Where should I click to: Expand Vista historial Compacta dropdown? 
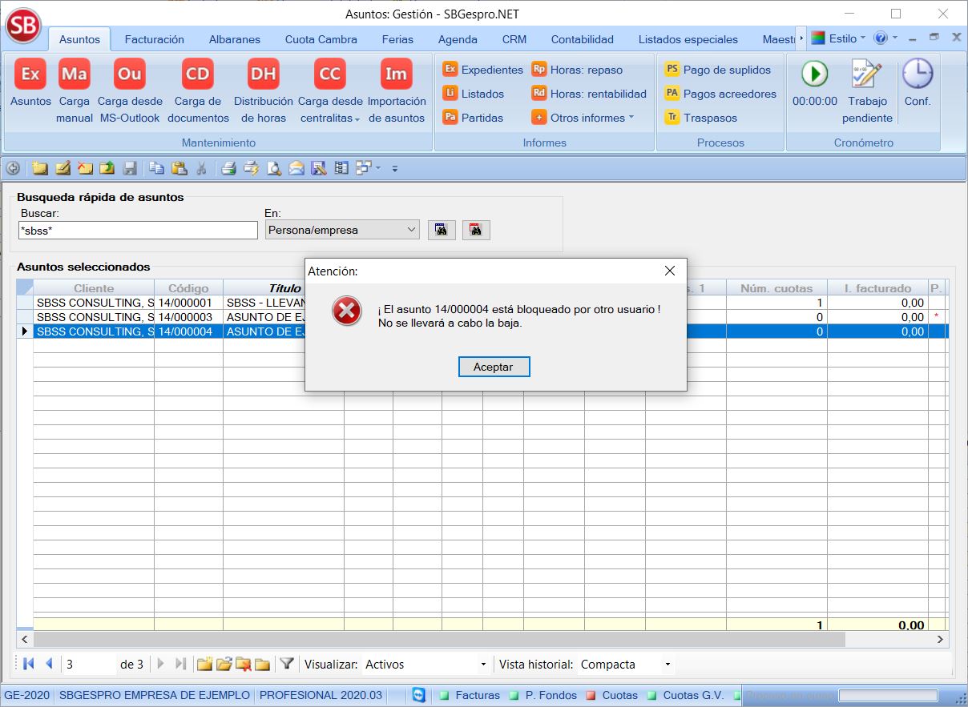point(668,665)
